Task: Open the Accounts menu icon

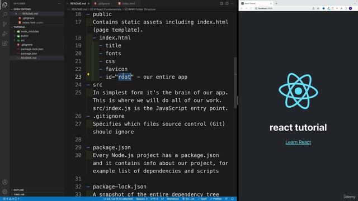Action: coord(4,182)
